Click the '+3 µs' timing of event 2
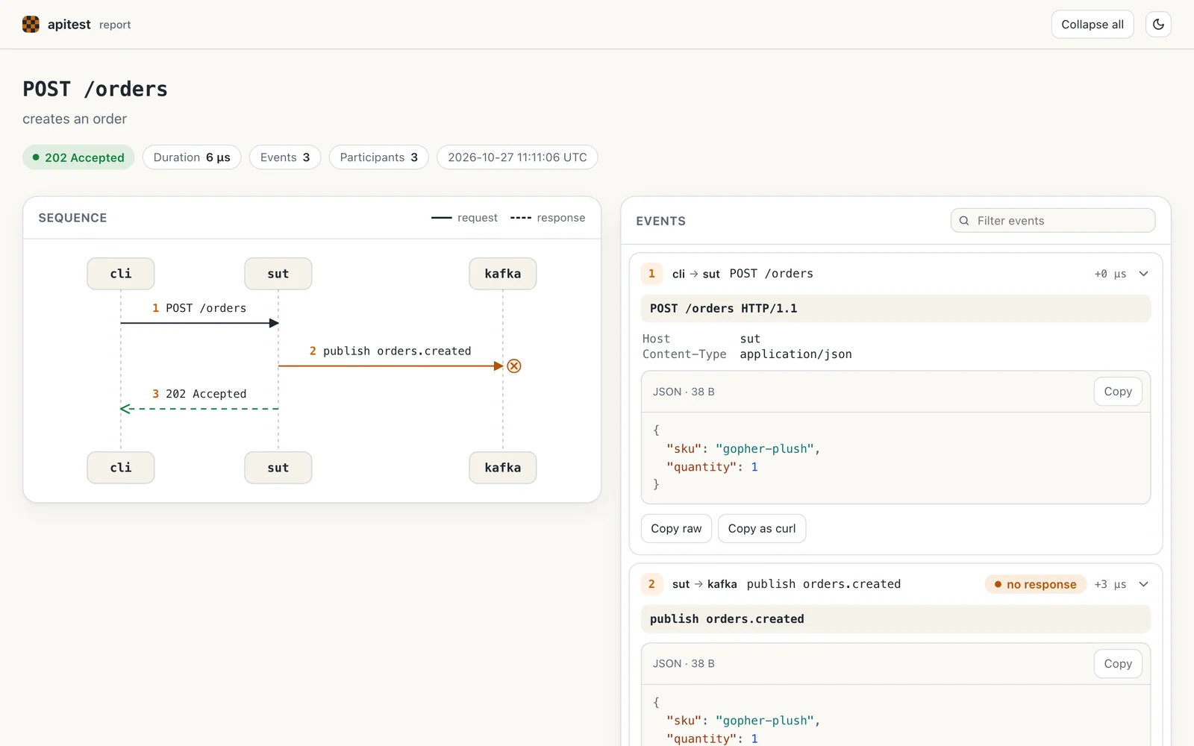The image size is (1194, 746). [1110, 584]
